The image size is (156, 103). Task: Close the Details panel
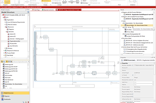point(154,10)
